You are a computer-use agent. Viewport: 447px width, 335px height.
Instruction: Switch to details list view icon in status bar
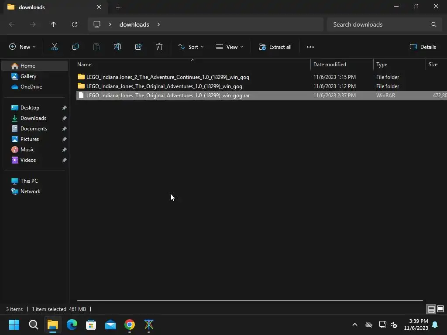431,309
